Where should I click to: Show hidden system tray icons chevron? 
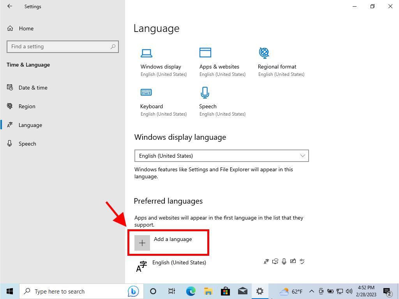click(311, 291)
